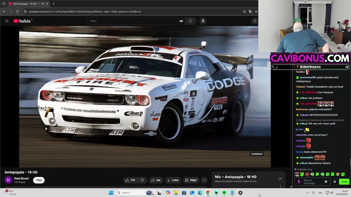Switch to Chrome in taskbar
The height and width of the screenshot is (197, 351).
pos(208,193)
